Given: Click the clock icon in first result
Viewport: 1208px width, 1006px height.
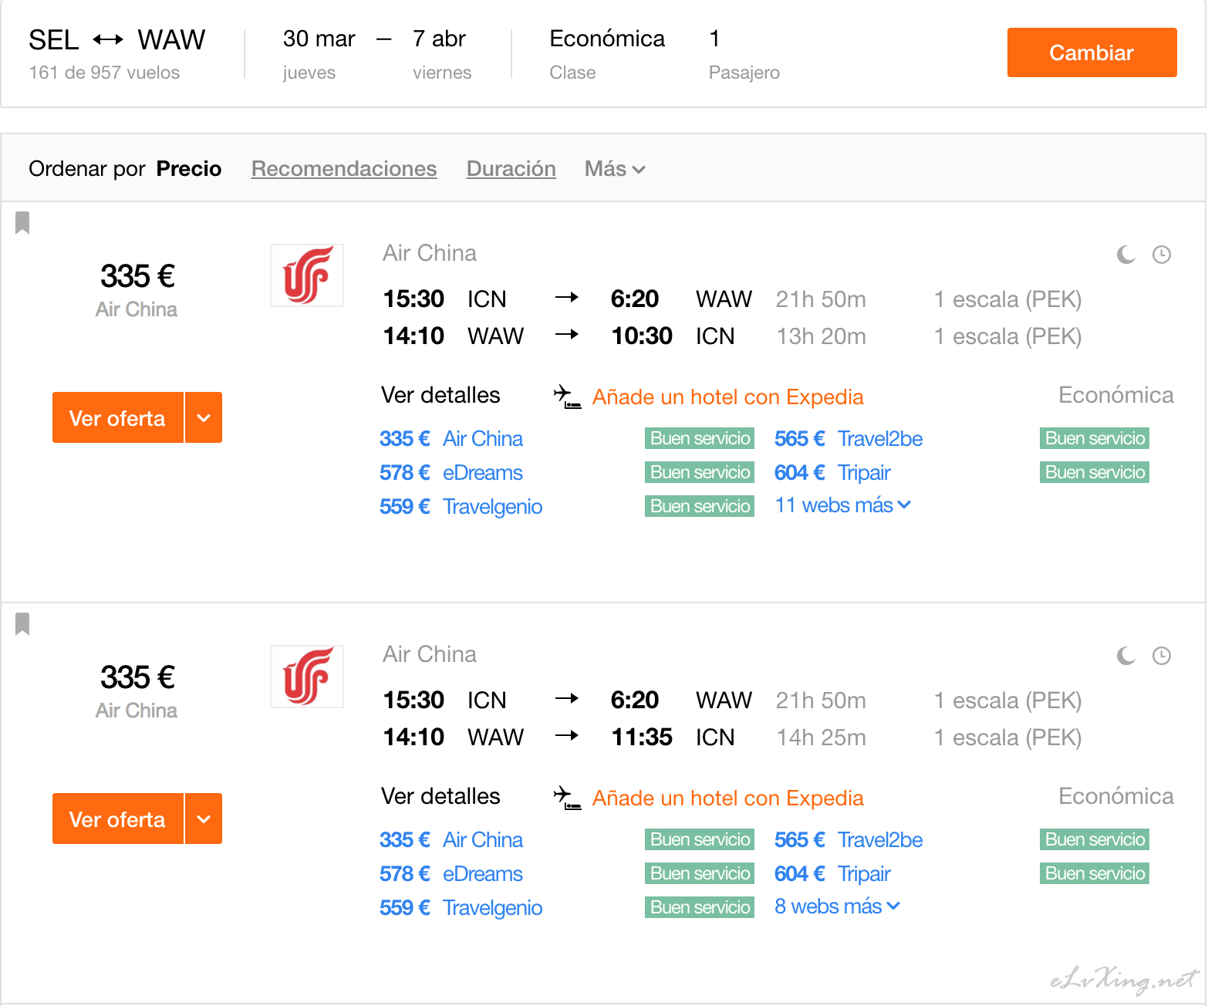Looking at the screenshot, I should [1162, 255].
